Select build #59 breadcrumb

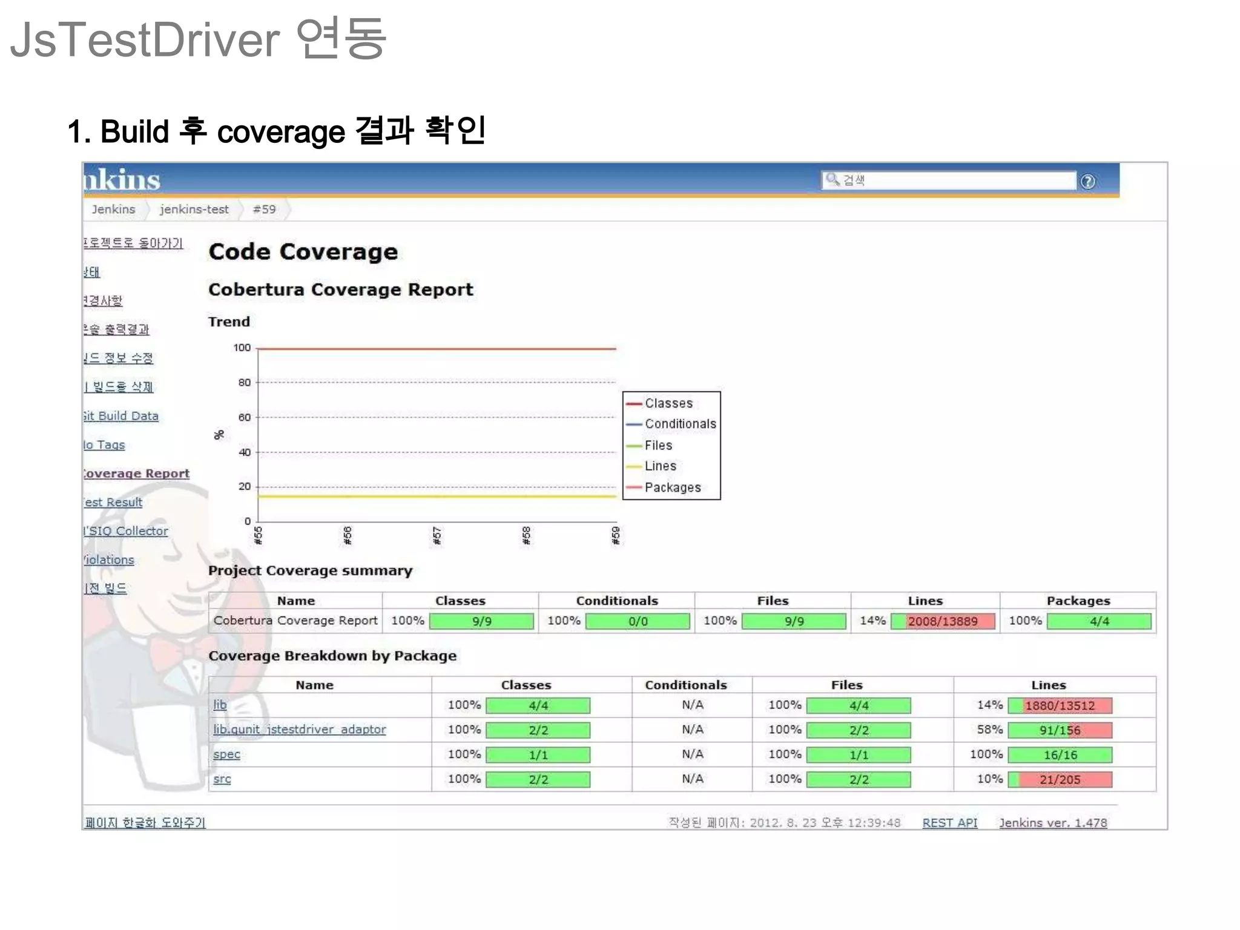pyautogui.click(x=264, y=209)
